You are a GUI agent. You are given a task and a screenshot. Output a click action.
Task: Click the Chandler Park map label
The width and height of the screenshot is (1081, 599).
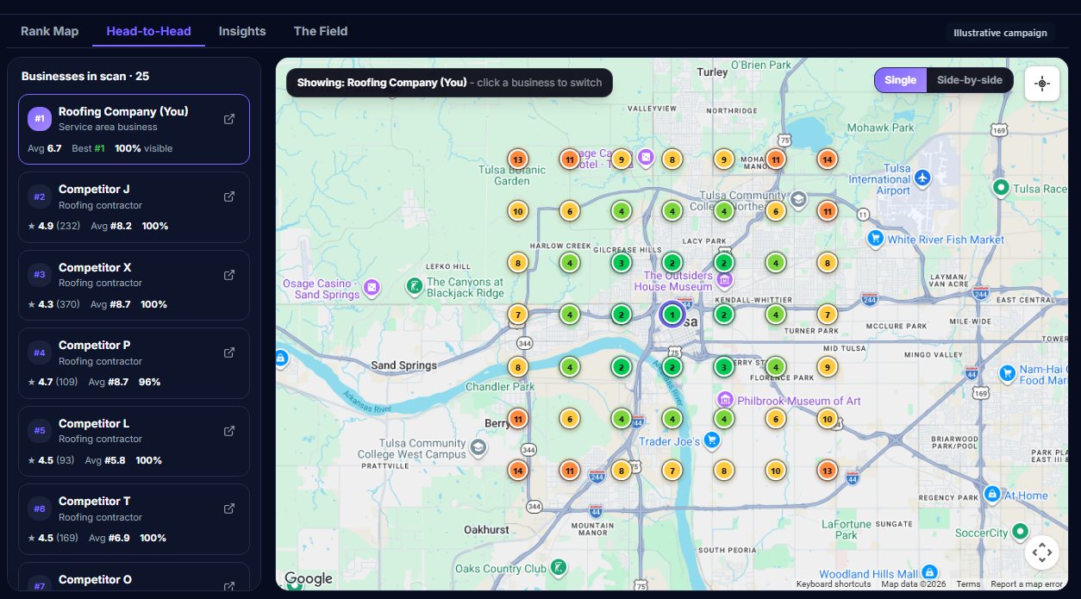tap(500, 387)
